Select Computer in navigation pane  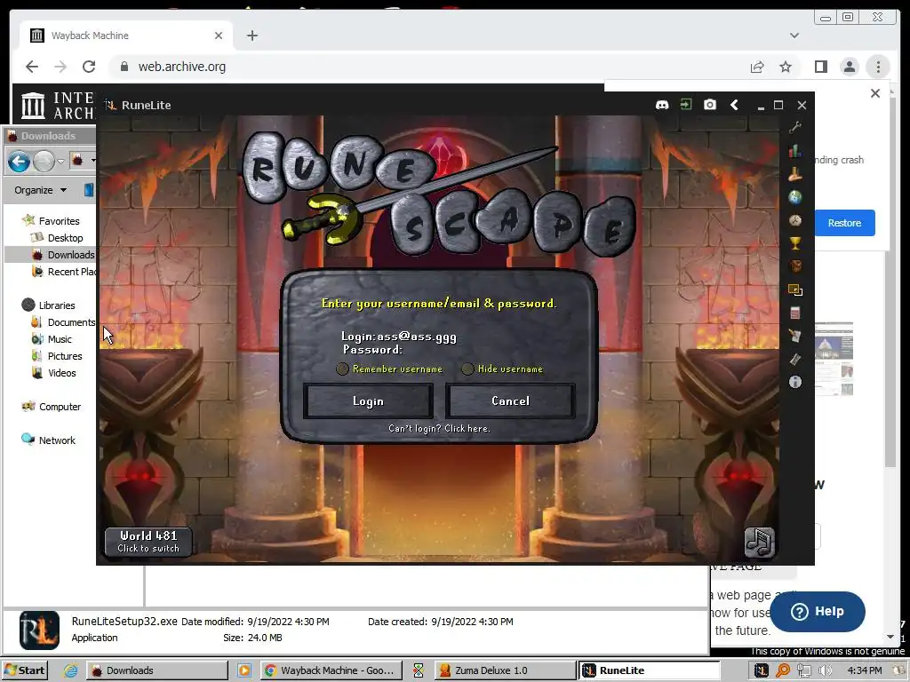(x=60, y=407)
